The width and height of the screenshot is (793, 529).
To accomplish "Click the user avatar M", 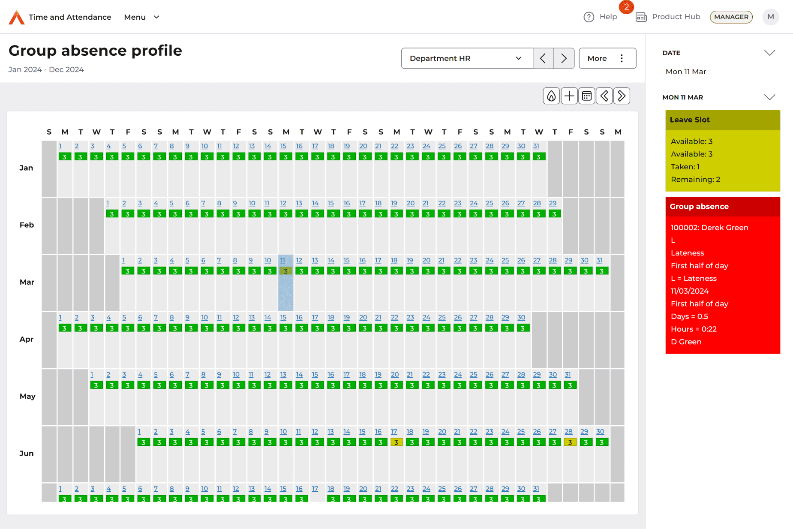I will [x=770, y=17].
